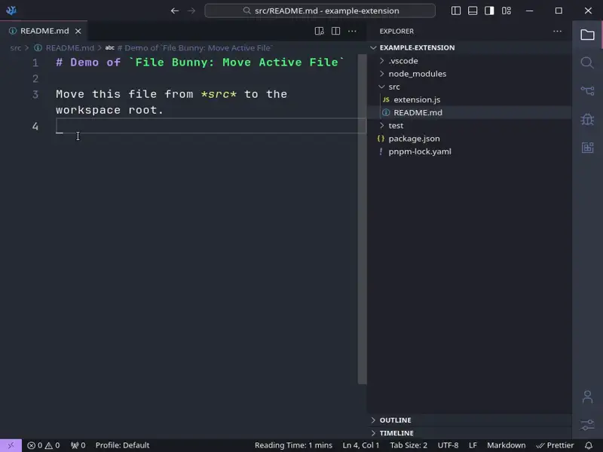The width and height of the screenshot is (603, 452).
Task: Click the src breadcrumb segment
Action: (x=15, y=48)
